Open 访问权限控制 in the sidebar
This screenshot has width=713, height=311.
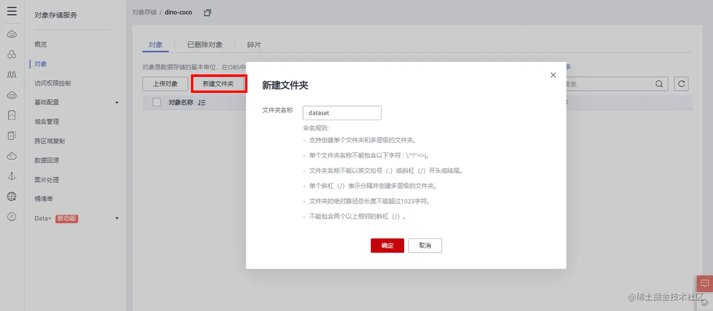click(53, 83)
